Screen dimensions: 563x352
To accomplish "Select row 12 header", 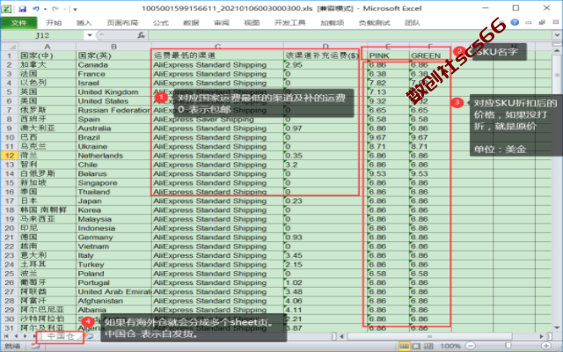I will 10,156.
